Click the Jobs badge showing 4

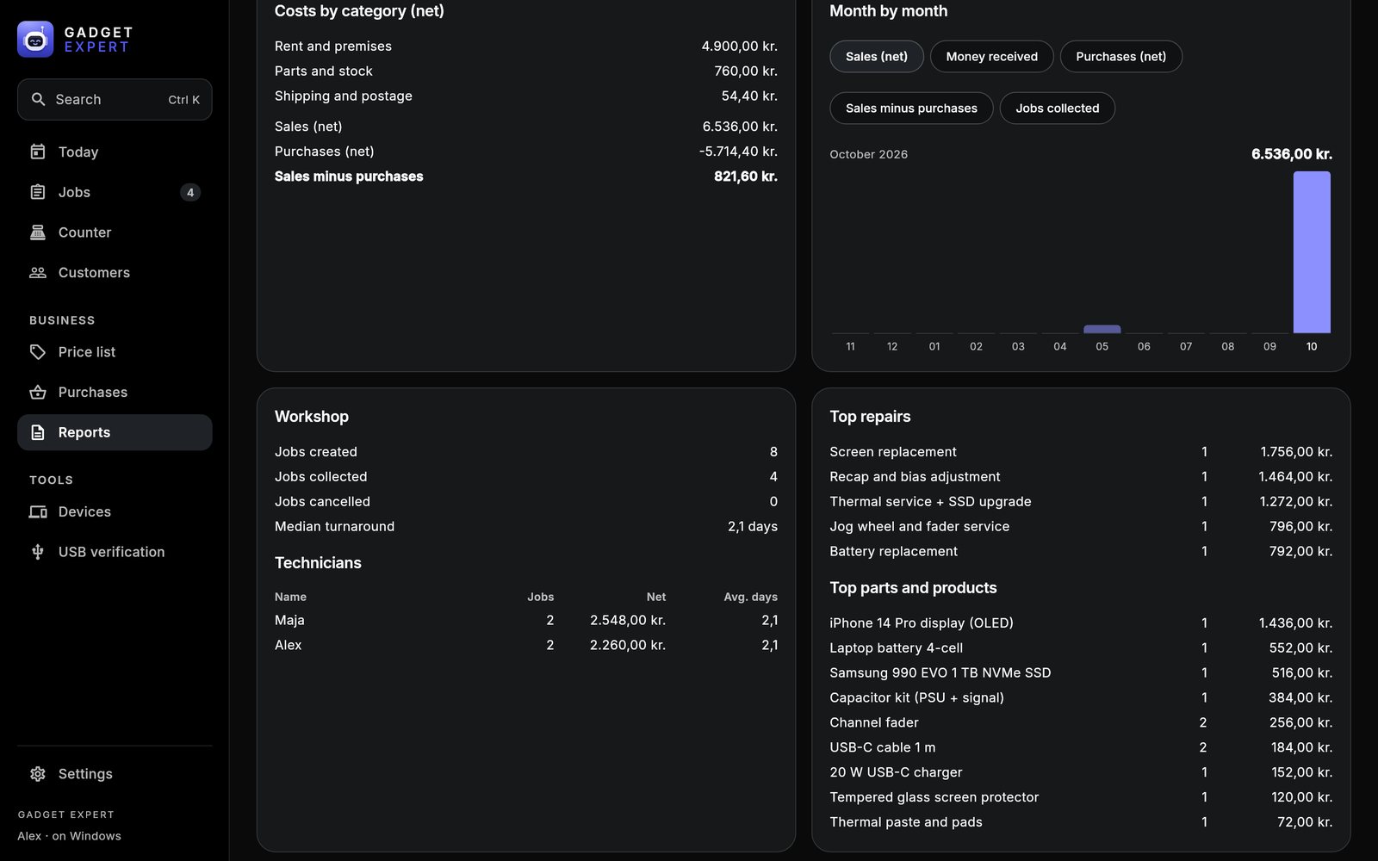tap(190, 192)
